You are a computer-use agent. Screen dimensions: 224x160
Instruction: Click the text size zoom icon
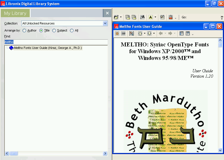point(142,17)
